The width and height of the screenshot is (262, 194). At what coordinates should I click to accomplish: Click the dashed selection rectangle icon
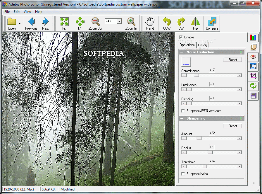point(186,62)
